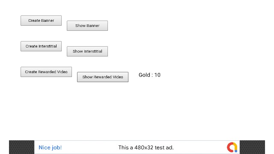Click the word 'Banner' on Create Banner
Image resolution: width=274 pixels, height=154 pixels.
coord(48,21)
